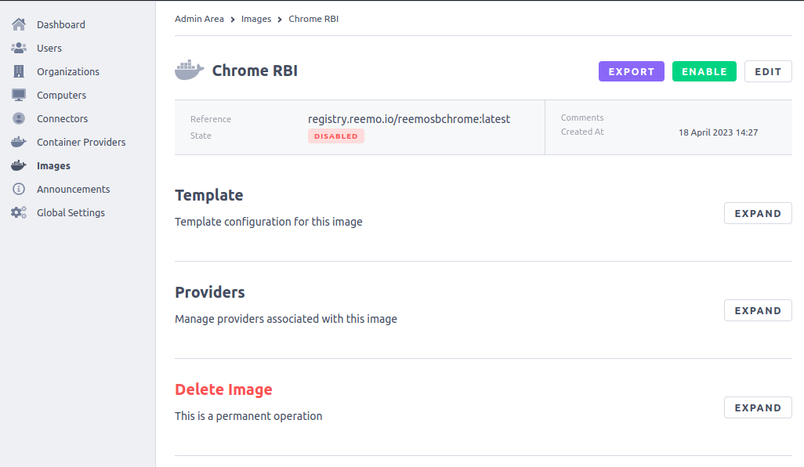Select Container Providers menu item

81,143
